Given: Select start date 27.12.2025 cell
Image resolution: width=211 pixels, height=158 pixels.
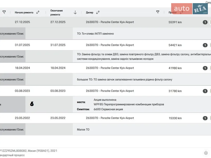Looking at the screenshot, I should click(x=22, y=22).
